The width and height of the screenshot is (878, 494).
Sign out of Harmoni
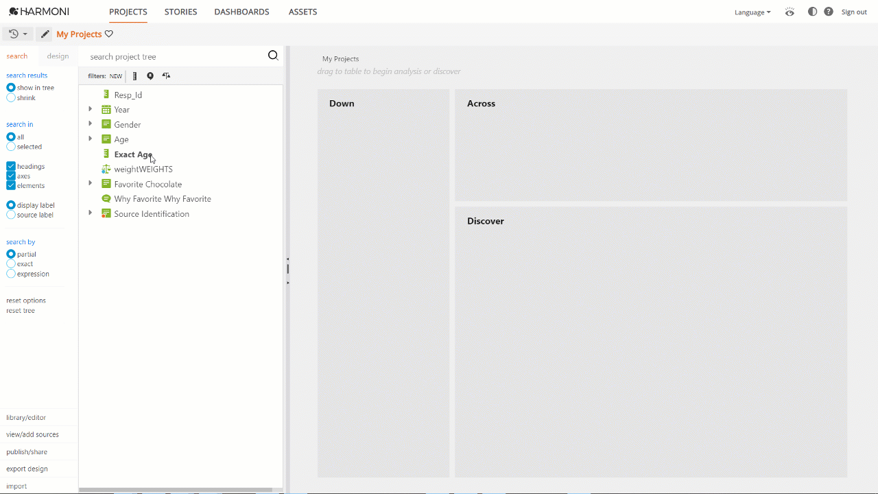click(854, 12)
